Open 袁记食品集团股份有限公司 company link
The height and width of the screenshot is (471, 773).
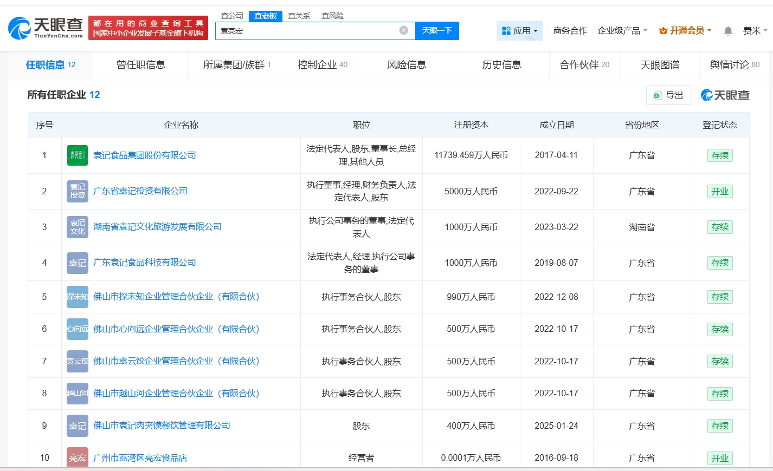point(145,155)
